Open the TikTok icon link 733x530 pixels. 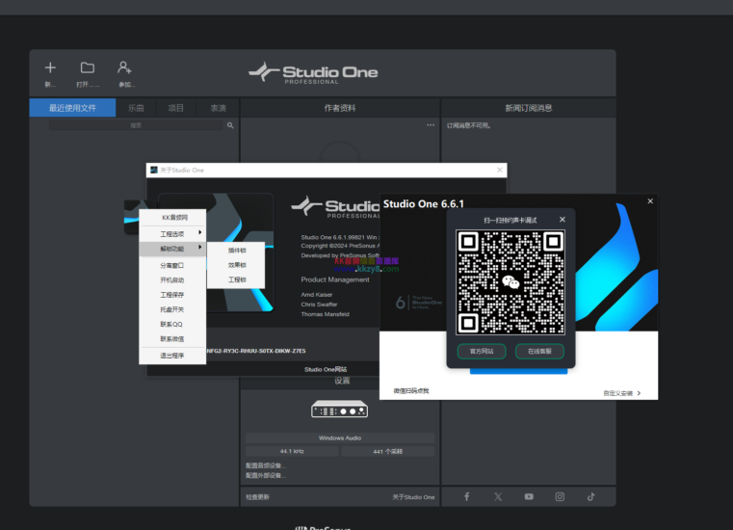point(590,497)
